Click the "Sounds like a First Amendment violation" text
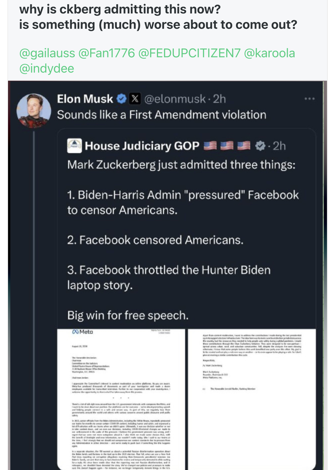 161,115
